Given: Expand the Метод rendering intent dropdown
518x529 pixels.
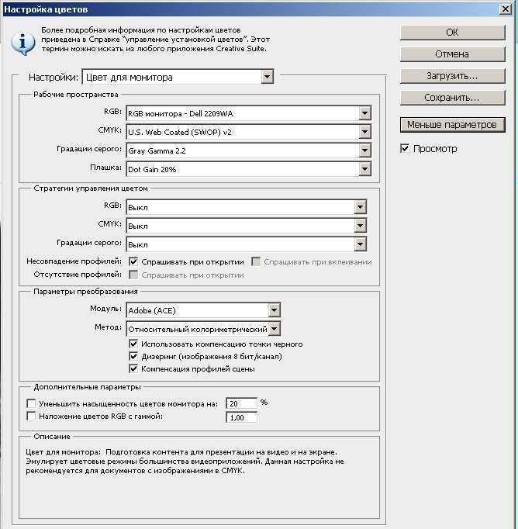Looking at the screenshot, I should pos(274,329).
